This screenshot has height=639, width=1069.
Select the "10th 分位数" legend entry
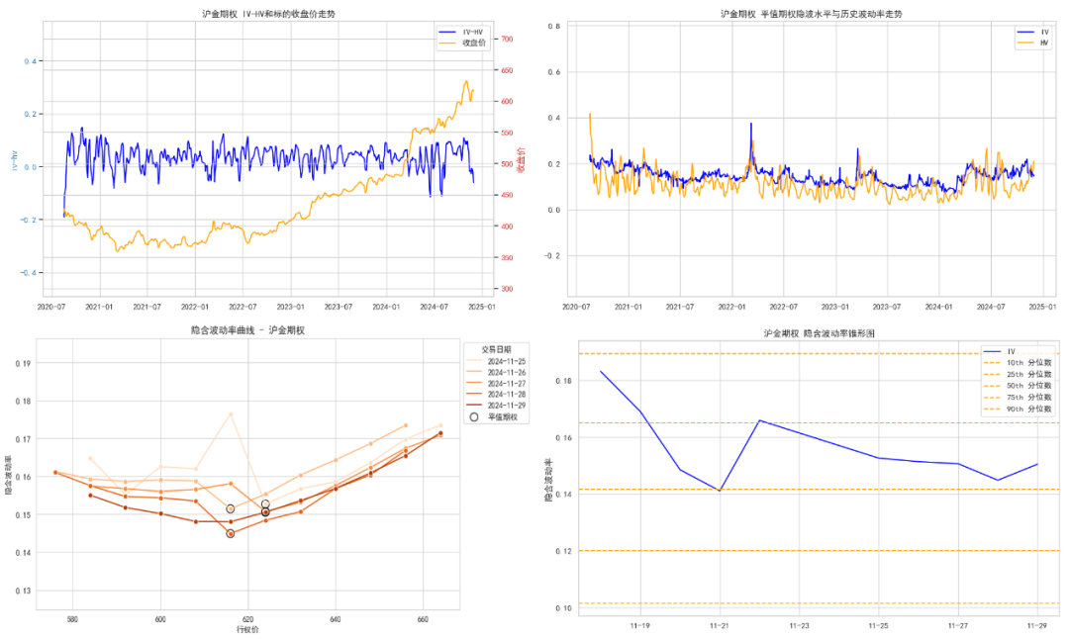(x=1018, y=363)
